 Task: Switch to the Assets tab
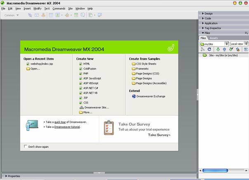coord(214,38)
